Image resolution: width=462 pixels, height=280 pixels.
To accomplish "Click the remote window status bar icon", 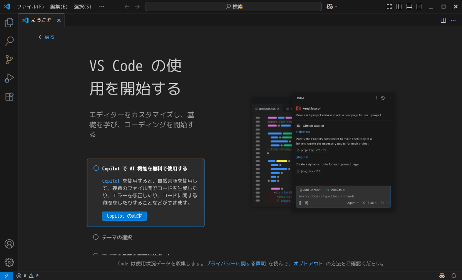I will 7,276.
